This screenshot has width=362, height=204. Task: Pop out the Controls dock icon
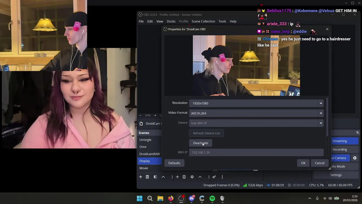357,133
